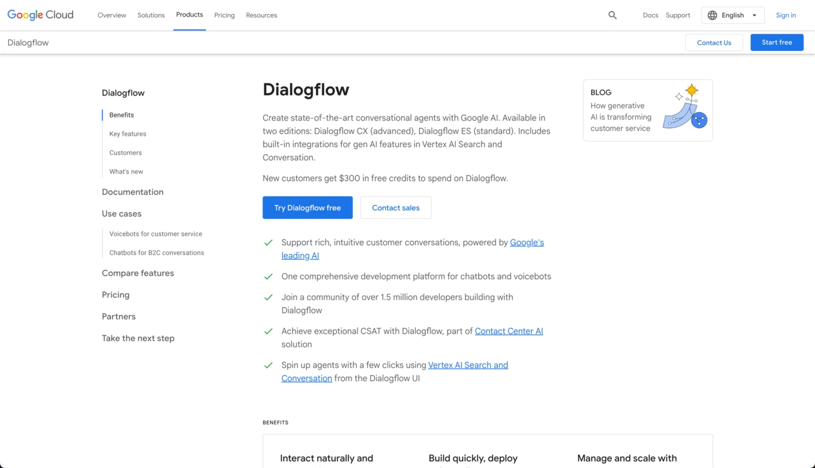This screenshot has height=468, width=815.
Task: Click Sign in
Action: (x=786, y=15)
